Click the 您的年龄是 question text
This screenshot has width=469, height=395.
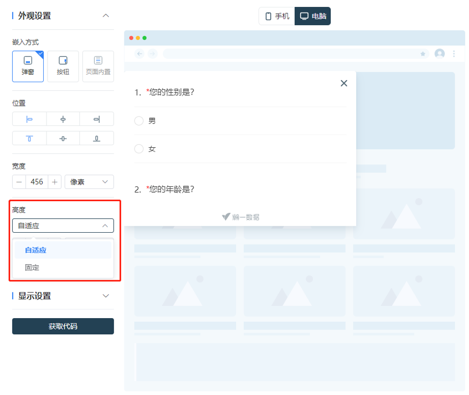[x=171, y=189]
